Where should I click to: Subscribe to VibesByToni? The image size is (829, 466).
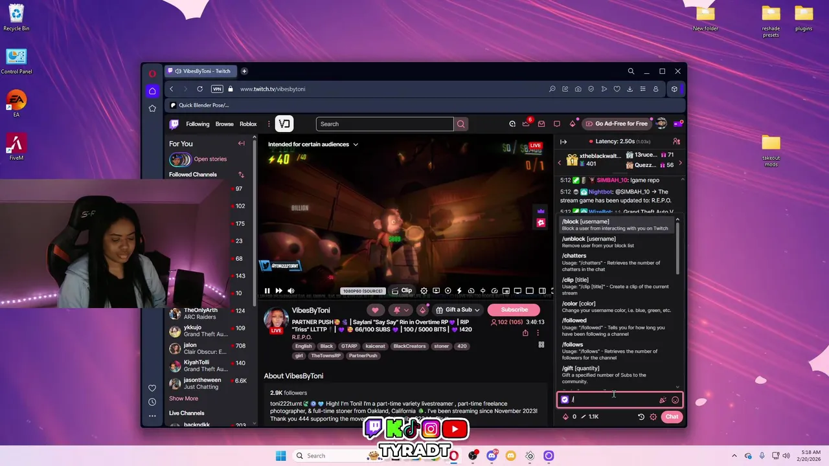[514, 310]
